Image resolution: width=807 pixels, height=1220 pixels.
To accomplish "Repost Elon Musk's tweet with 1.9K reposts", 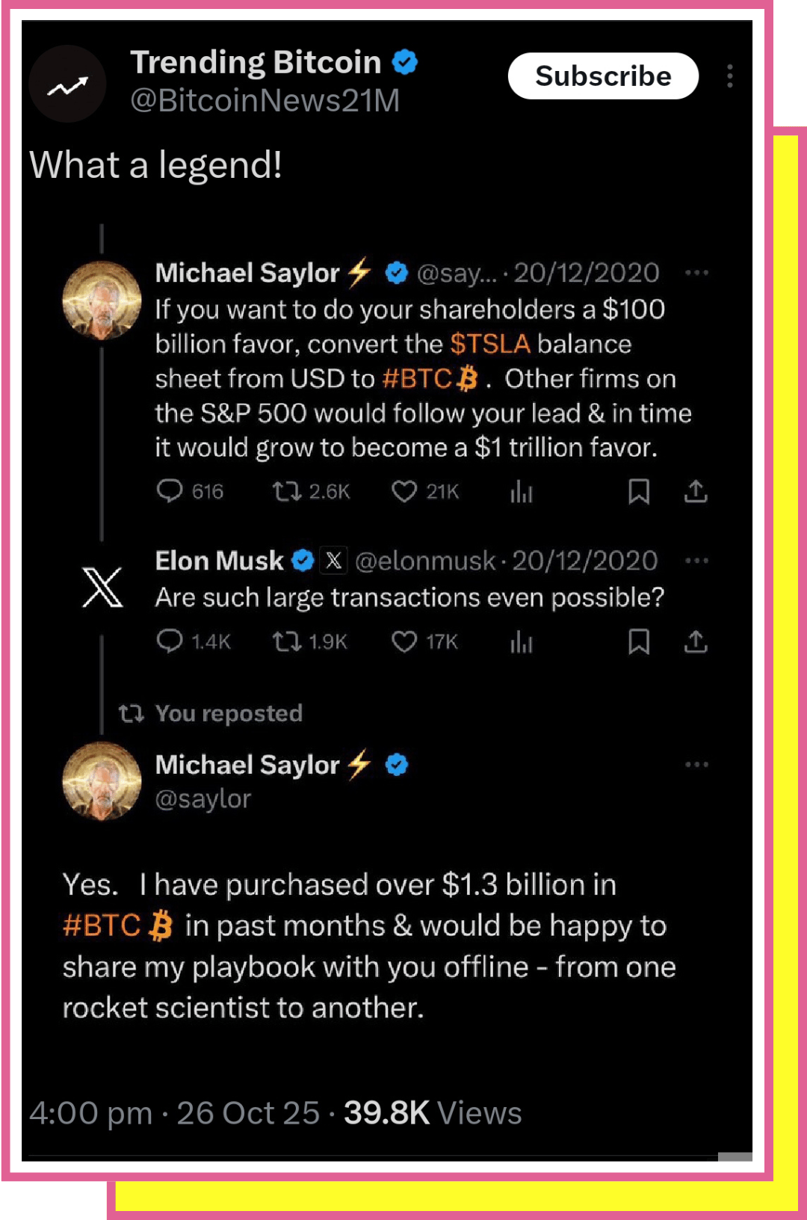I will tap(286, 641).
